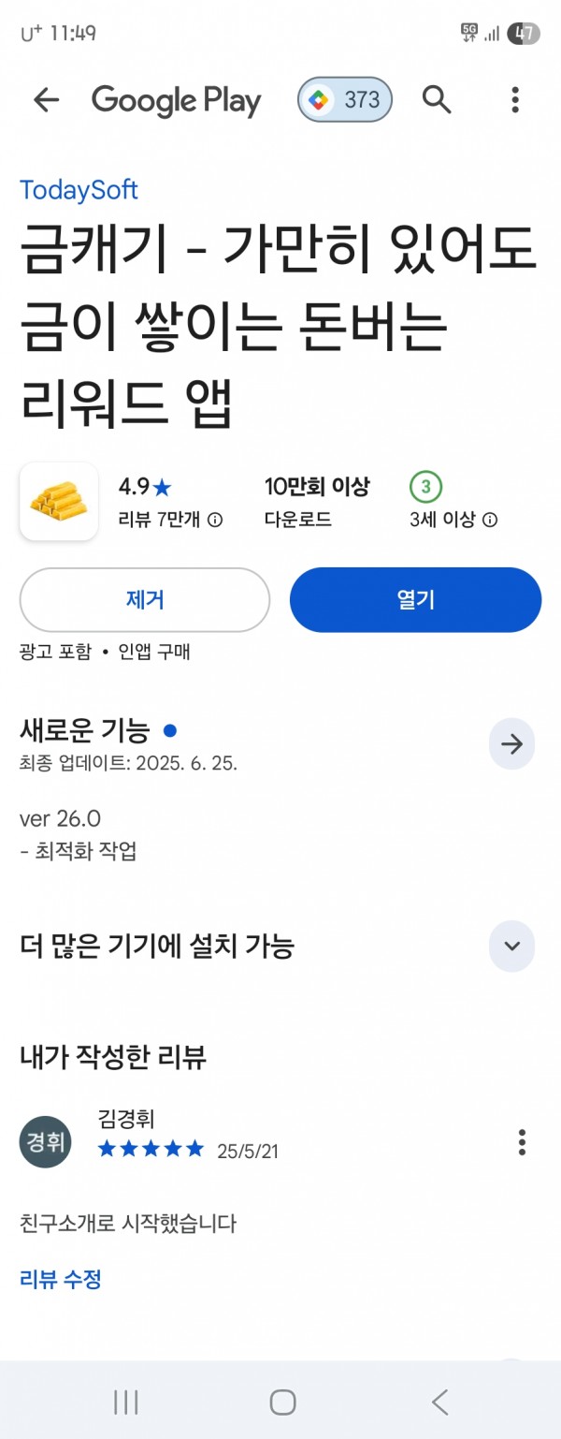Image resolution: width=561 pixels, height=1439 pixels.
Task: Open 새로운 기능 details arrow
Action: pyautogui.click(x=511, y=744)
